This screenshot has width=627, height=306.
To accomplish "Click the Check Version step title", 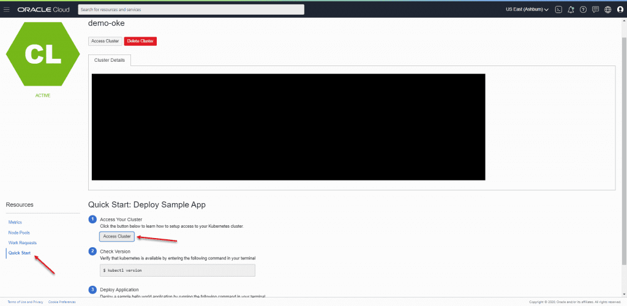I will click(115, 252).
